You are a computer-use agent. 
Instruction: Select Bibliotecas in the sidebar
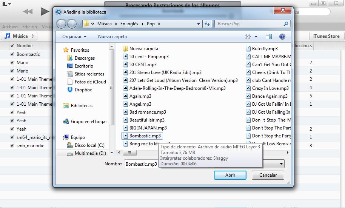[x=82, y=106]
